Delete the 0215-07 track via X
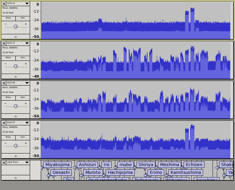235x190 pixels. point(4,123)
